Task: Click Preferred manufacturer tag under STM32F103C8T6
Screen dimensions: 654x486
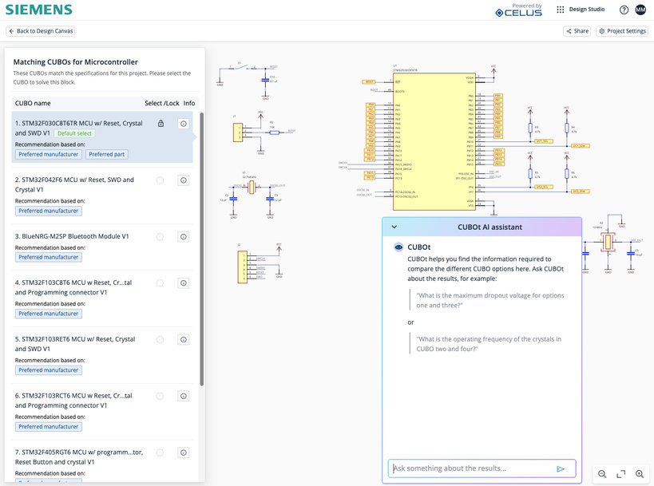Action: click(x=49, y=314)
